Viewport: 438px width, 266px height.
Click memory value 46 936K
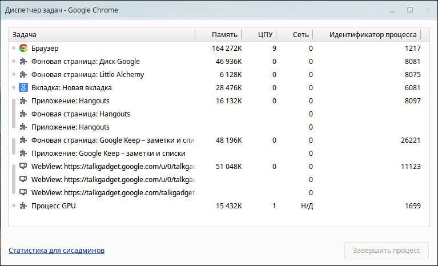228,62
